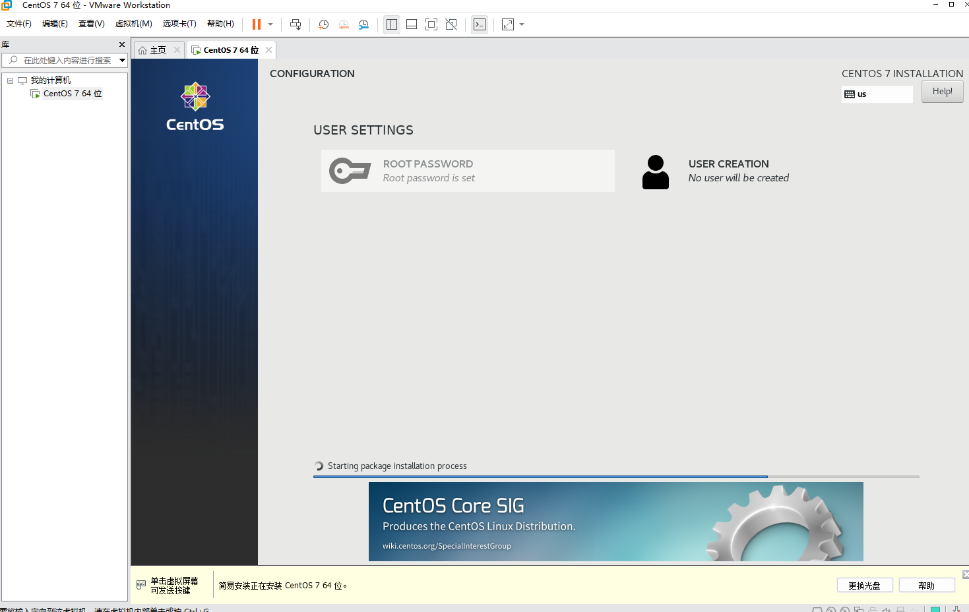
Task: Toggle the library sidebar view icon
Action: 392,24
